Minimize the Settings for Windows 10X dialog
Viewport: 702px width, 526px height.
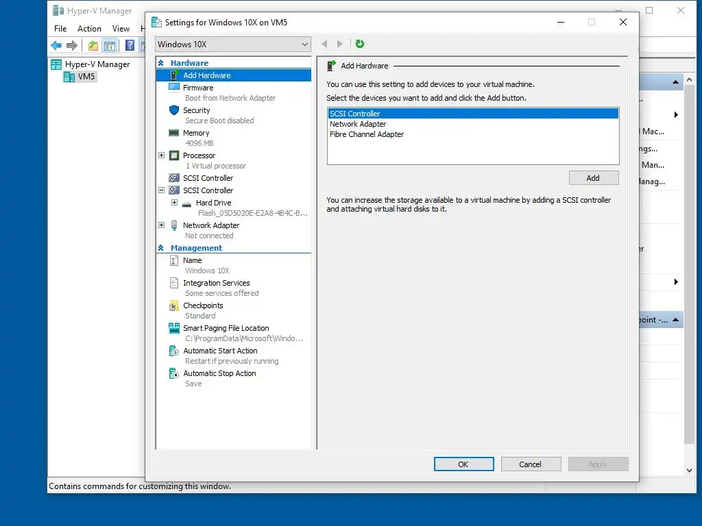click(561, 22)
